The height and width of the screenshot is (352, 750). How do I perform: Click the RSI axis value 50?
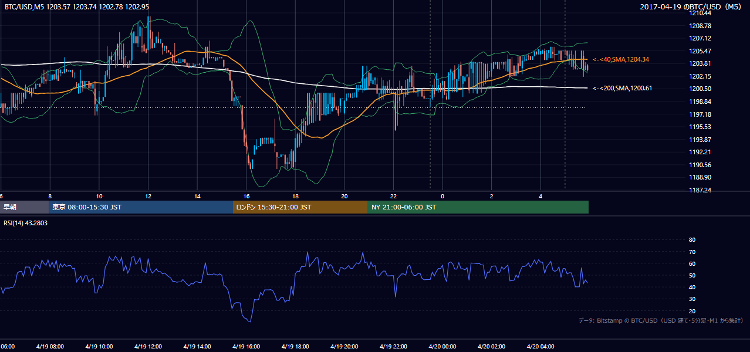692,275
